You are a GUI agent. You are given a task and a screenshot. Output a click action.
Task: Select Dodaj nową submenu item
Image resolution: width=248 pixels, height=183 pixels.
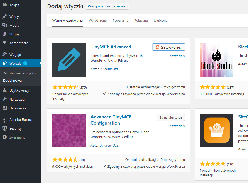pyautogui.click(x=12, y=81)
